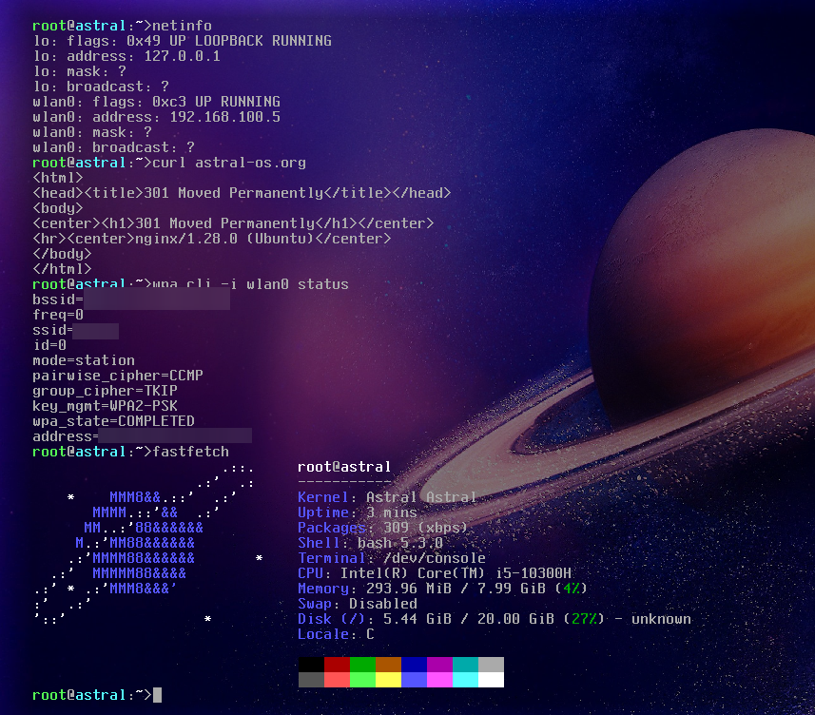This screenshot has width=815, height=715.
Task: Select the "Locale: C" line
Action: tap(336, 634)
